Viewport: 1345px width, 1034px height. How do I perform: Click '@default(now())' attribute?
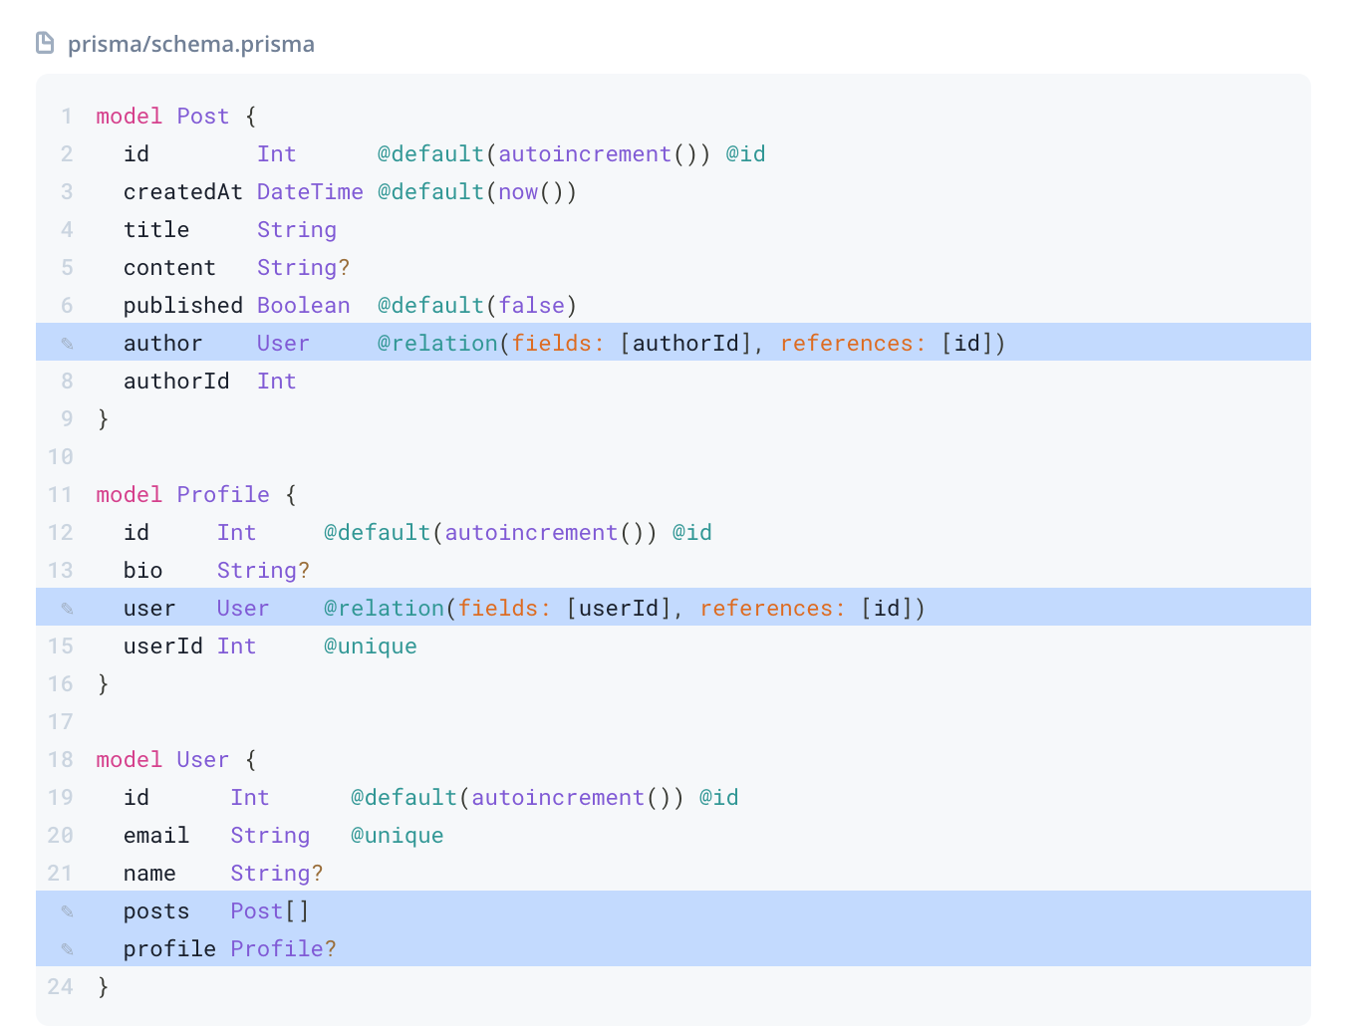(477, 192)
